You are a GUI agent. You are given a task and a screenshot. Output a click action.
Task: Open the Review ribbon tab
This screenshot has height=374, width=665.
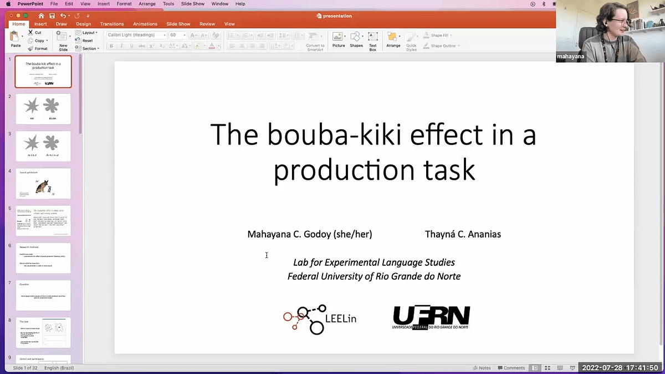point(207,24)
